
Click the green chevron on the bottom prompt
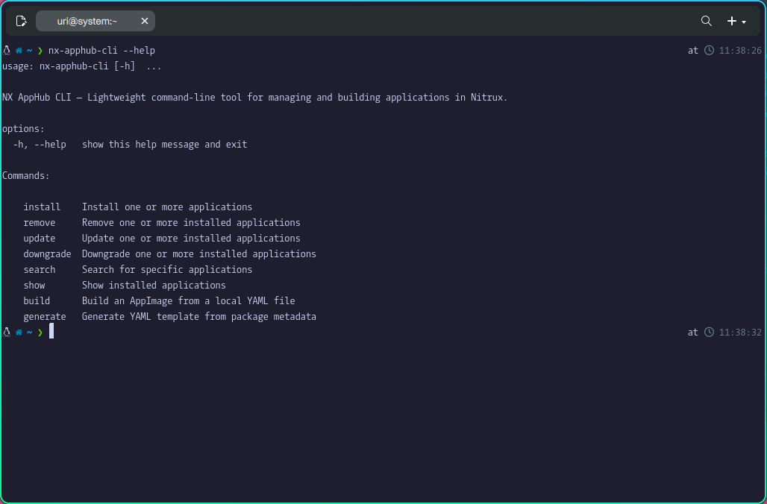pyautogui.click(x=40, y=333)
